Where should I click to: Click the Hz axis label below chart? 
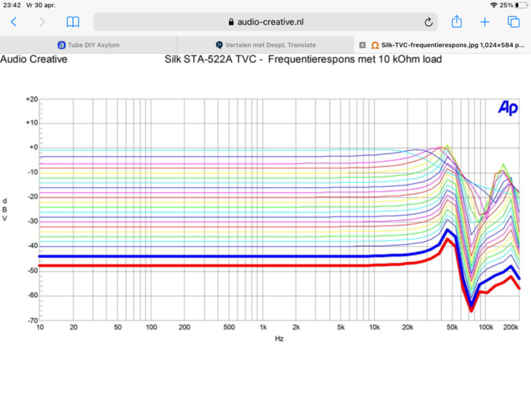[279, 338]
